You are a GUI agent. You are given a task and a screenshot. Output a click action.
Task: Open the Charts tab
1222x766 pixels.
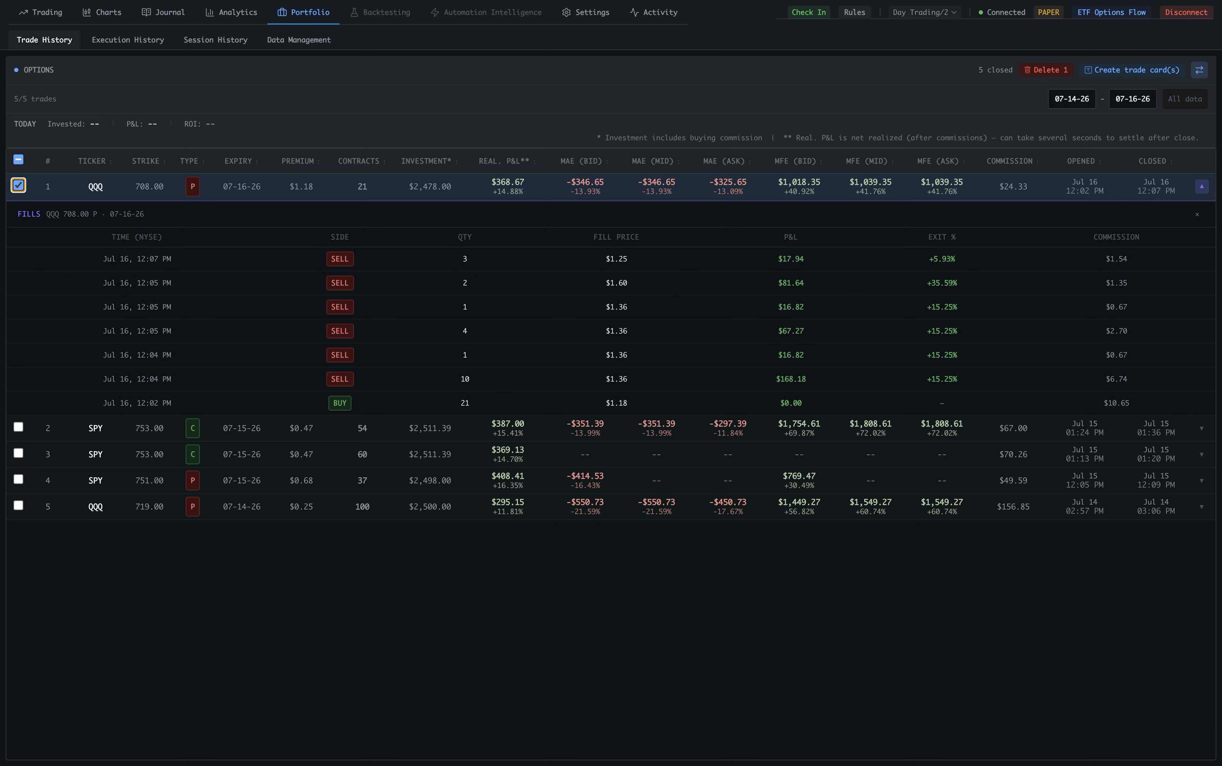click(x=102, y=12)
